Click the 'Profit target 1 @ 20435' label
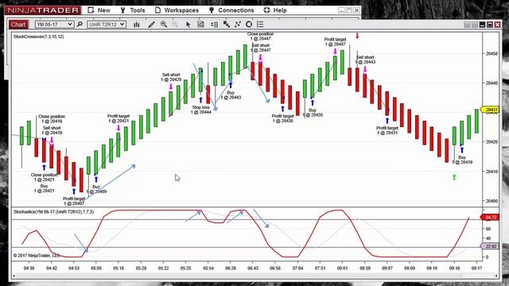Viewport: 509px width, 286px height. pos(283,118)
